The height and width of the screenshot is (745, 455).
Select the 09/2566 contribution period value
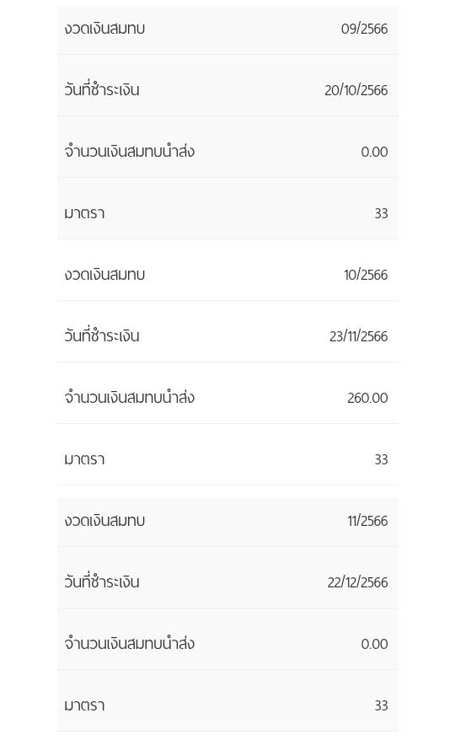[364, 29]
